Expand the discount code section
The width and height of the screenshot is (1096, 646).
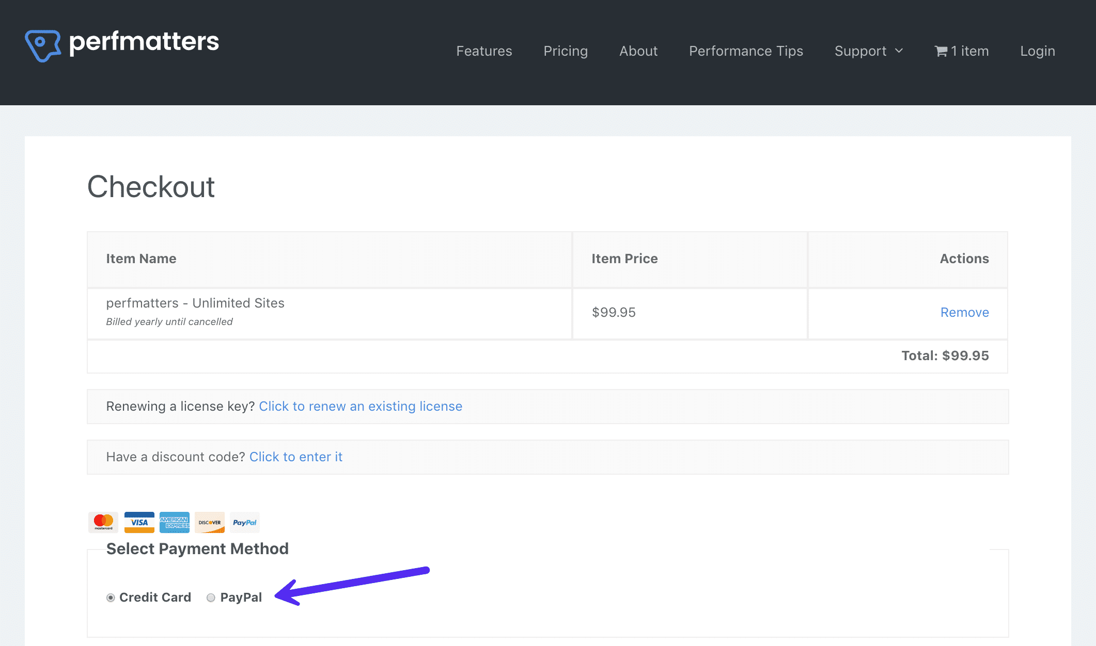(295, 456)
